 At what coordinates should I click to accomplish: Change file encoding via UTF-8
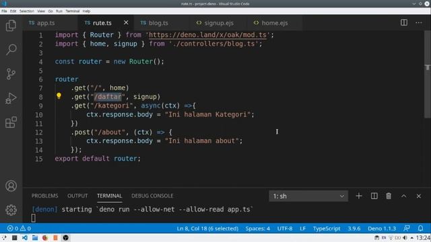[285, 229]
